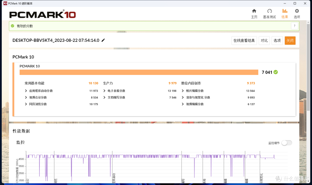The width and height of the screenshot is (312, 185).
Task: Click the 数位内容创作 score 9 373
Action: (x=251, y=83)
